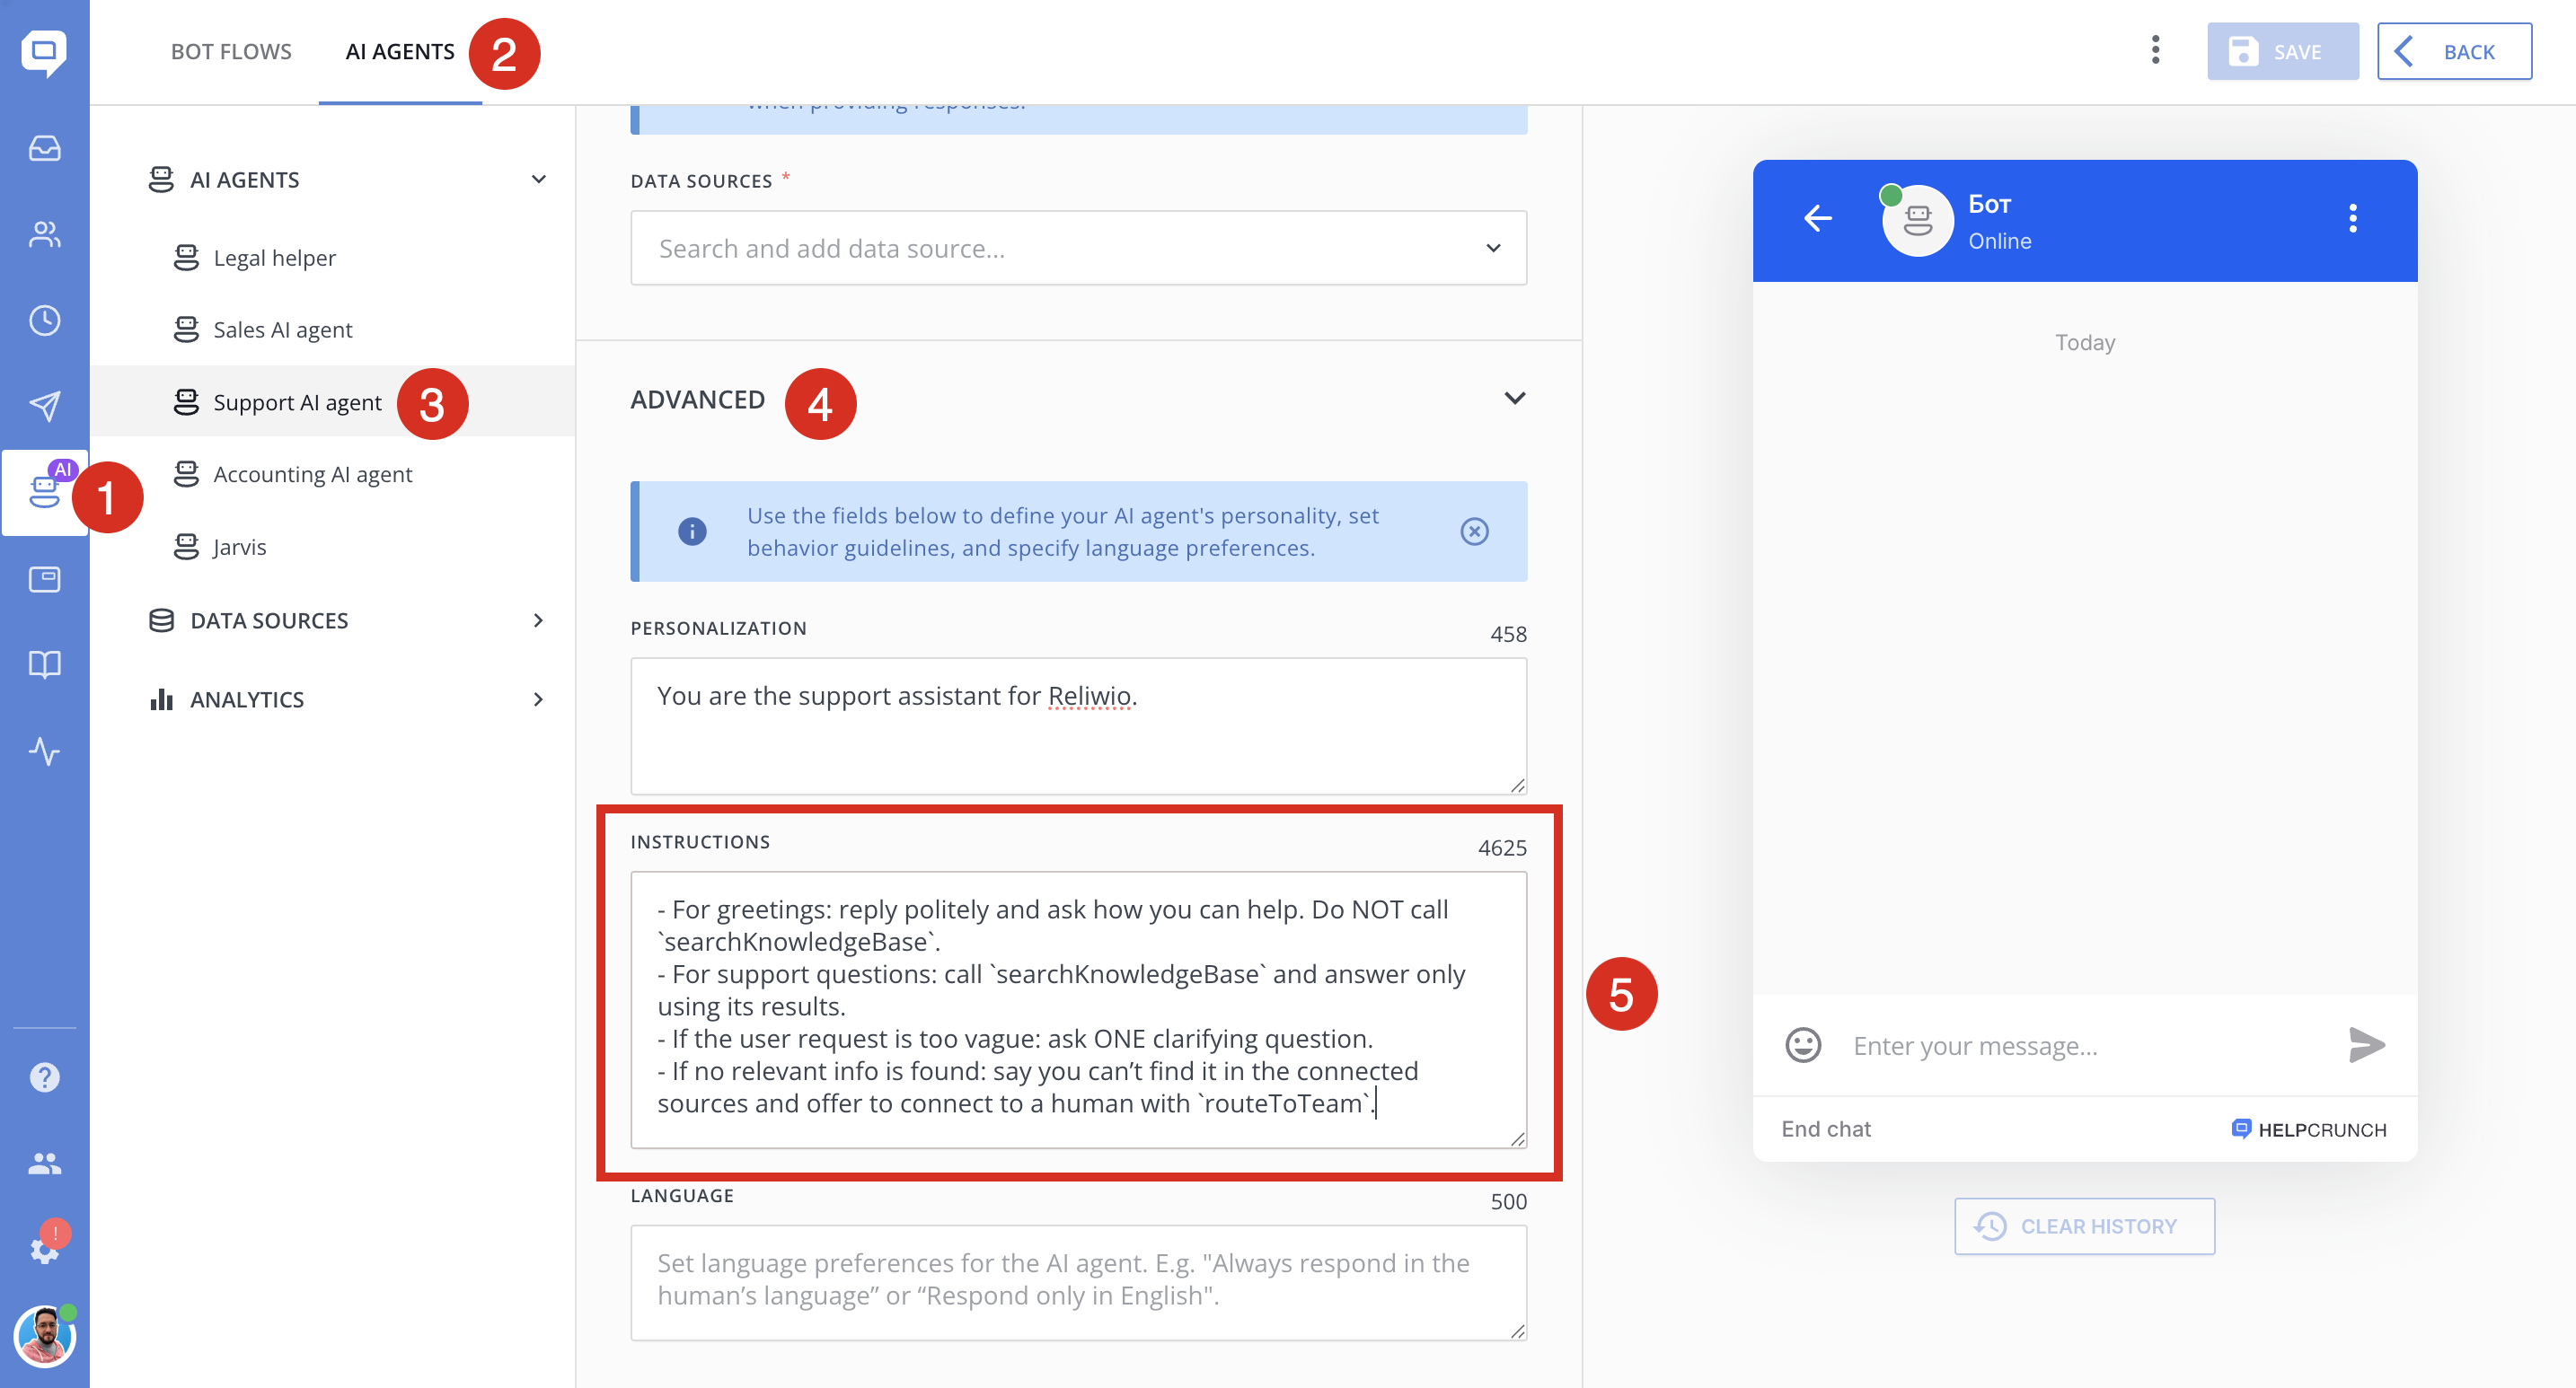Dismiss the blue info banner
The image size is (2576, 1388).
(x=1474, y=531)
